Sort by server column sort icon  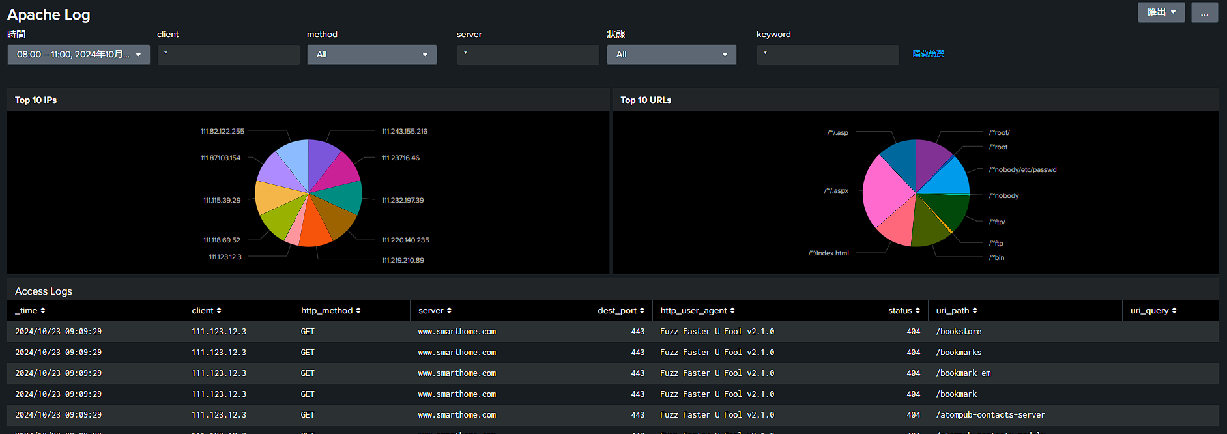(449, 311)
